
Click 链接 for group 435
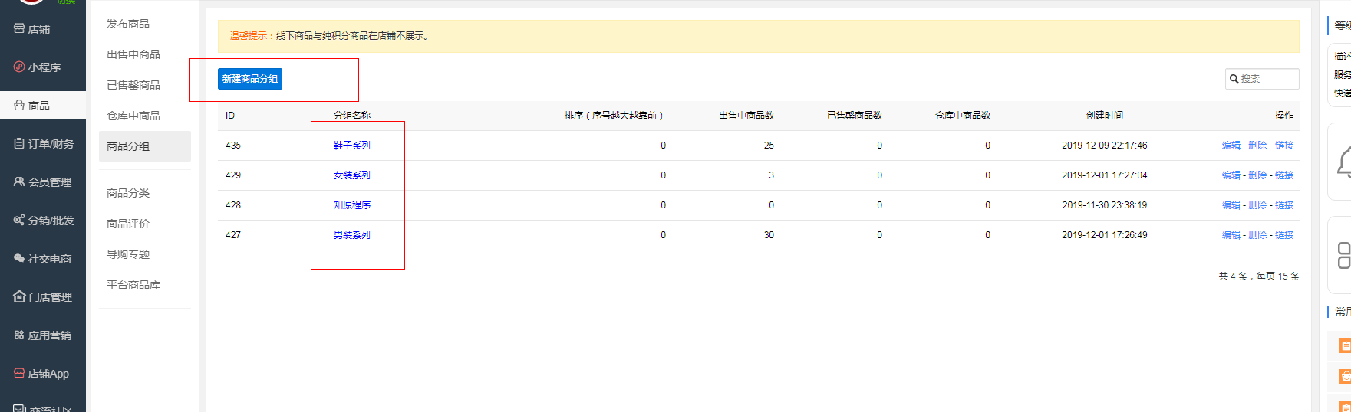coord(1284,146)
